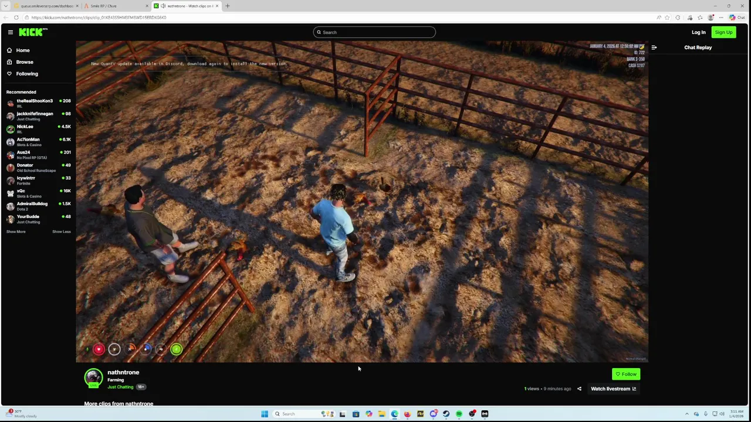Follow nathntrone channel
751x422 pixels.
(626, 374)
